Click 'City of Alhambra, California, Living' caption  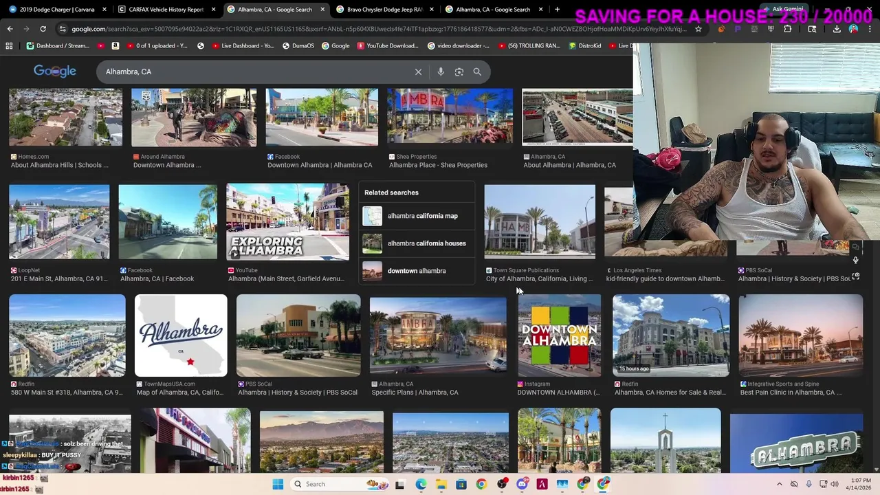pyautogui.click(x=539, y=278)
